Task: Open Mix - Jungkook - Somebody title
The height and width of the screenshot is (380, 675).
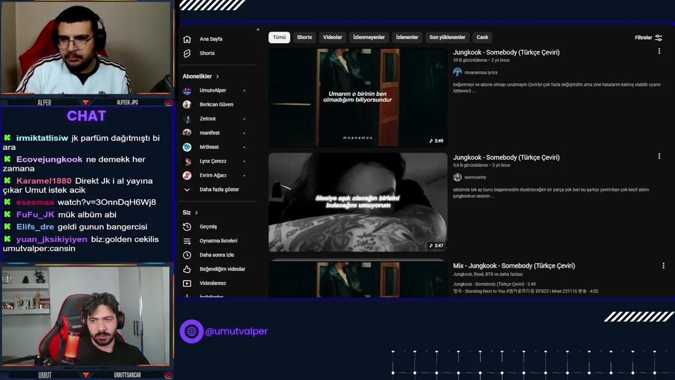Action: (514, 265)
